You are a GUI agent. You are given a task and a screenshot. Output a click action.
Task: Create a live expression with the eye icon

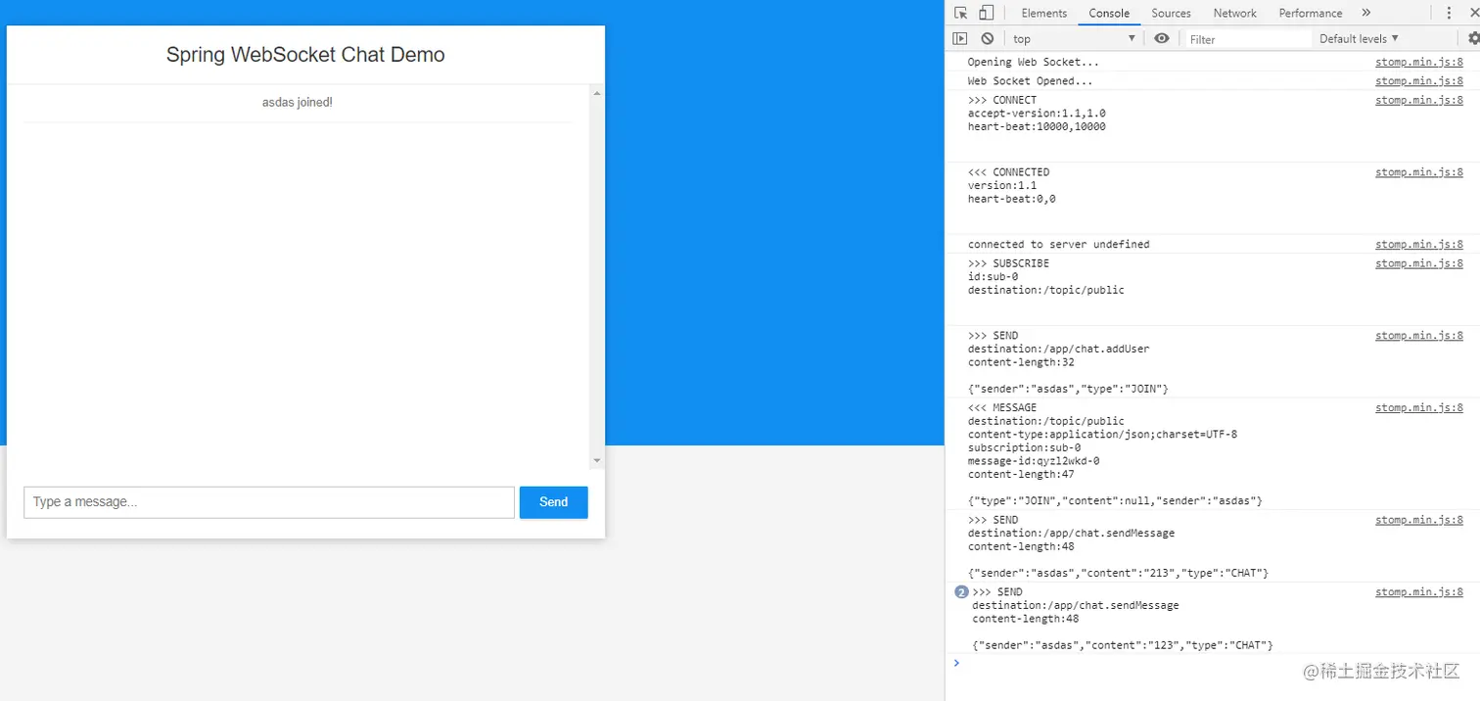(x=1162, y=38)
